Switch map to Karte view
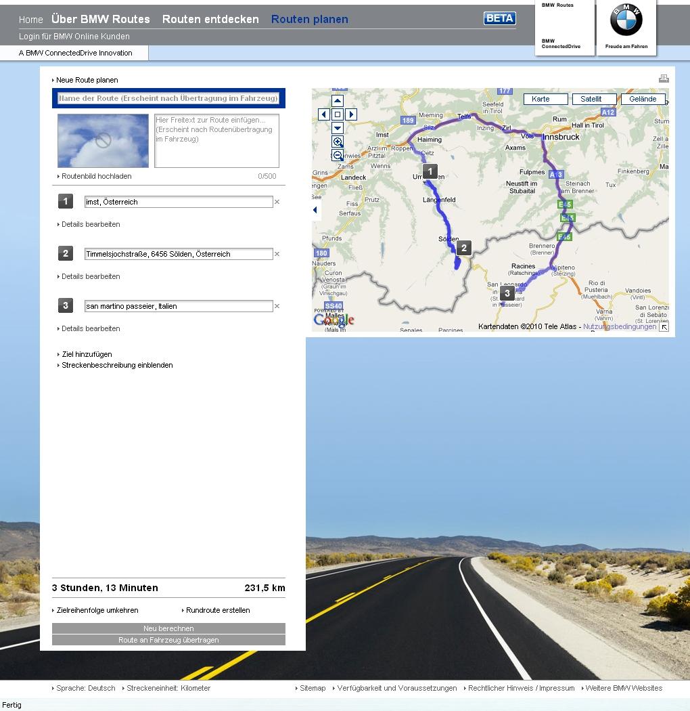The image size is (690, 711). pos(541,99)
